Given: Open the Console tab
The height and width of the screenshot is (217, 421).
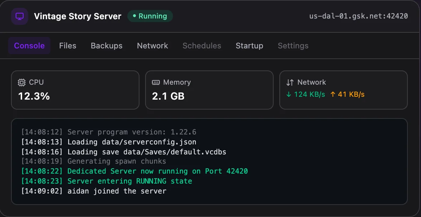Looking at the screenshot, I should (29, 46).
